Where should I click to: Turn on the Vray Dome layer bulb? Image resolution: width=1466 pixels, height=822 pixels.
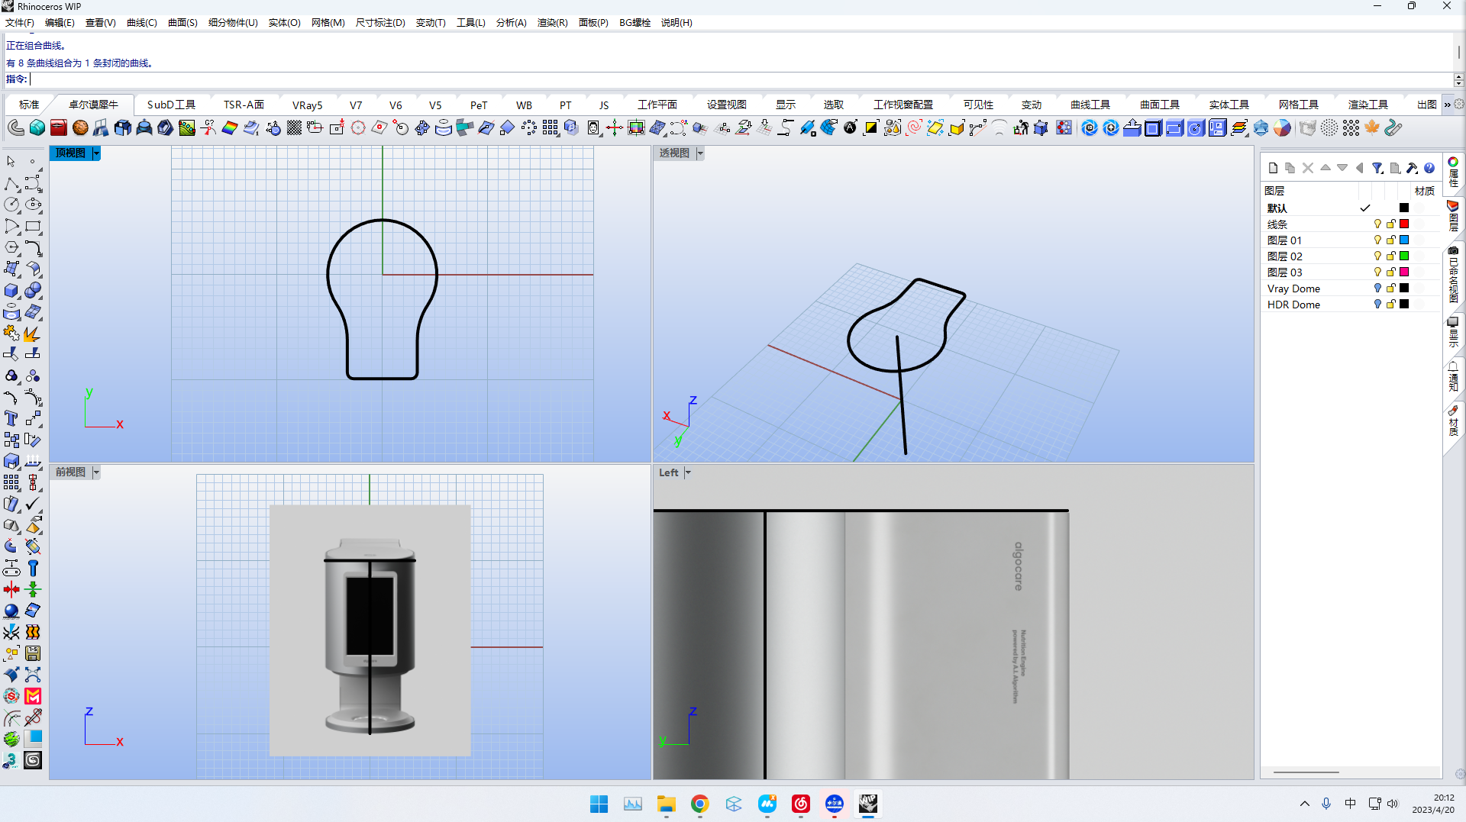point(1377,289)
